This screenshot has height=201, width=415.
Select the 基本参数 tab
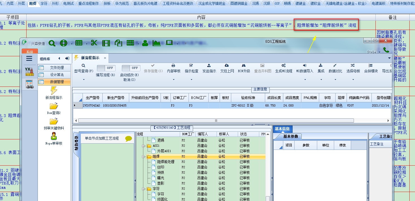pyautogui.click(x=290, y=137)
